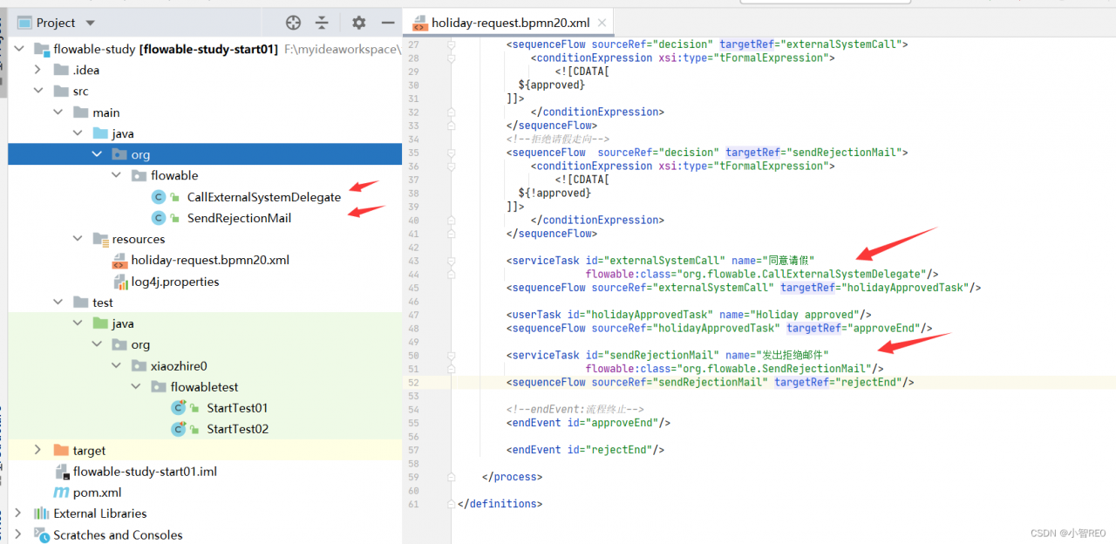Viewport: 1116px width, 544px height.
Task: Collapse the java folder under main
Action: [77, 133]
